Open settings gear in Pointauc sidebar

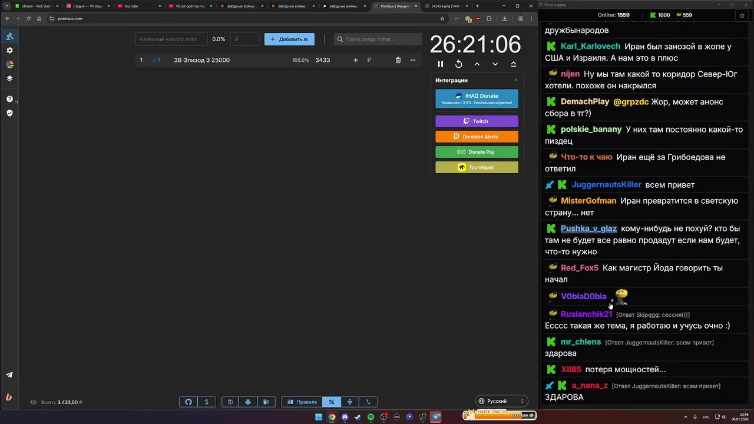coord(9,51)
